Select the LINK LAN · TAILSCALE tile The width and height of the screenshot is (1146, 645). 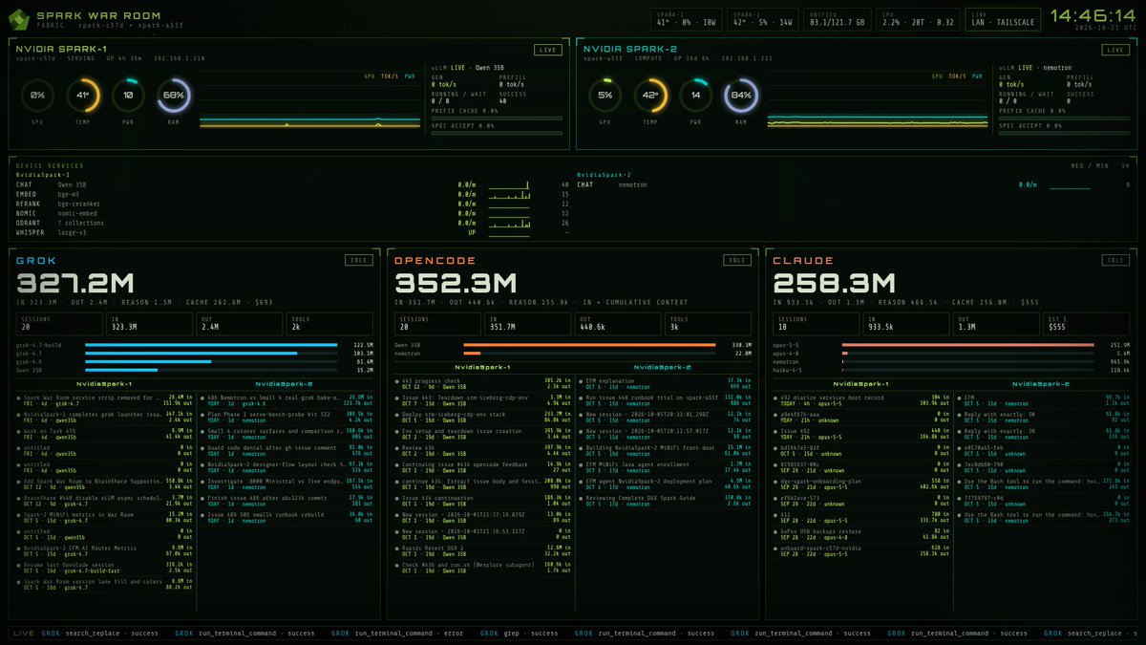(1004, 17)
